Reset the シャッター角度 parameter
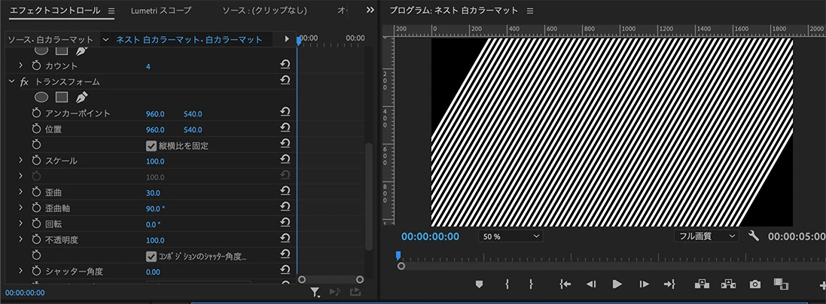826x304 pixels. click(x=285, y=270)
